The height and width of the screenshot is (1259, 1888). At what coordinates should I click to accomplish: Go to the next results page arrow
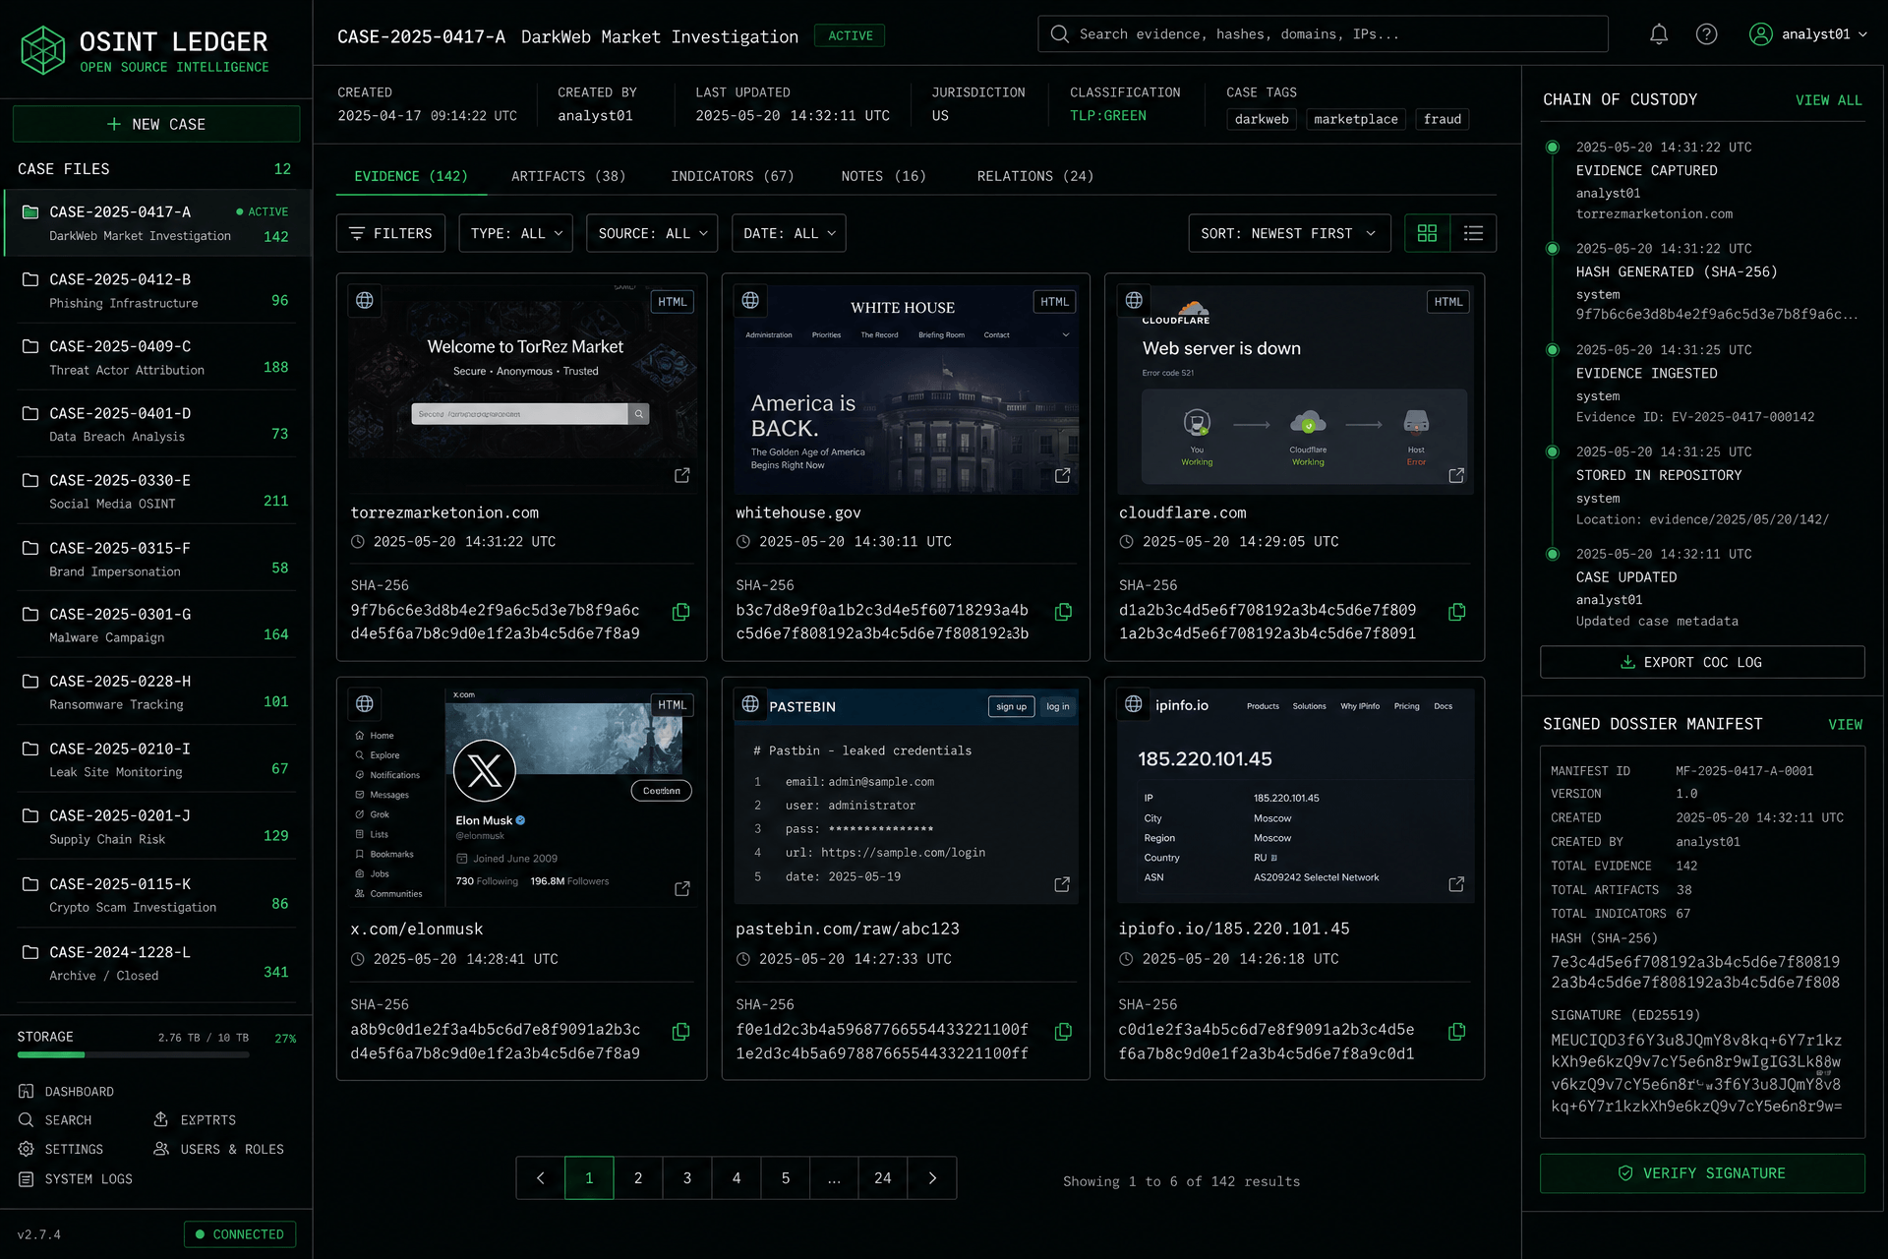[932, 1178]
